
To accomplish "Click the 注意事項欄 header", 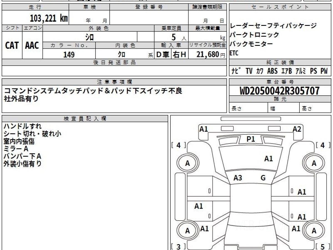I will point(114,82).
